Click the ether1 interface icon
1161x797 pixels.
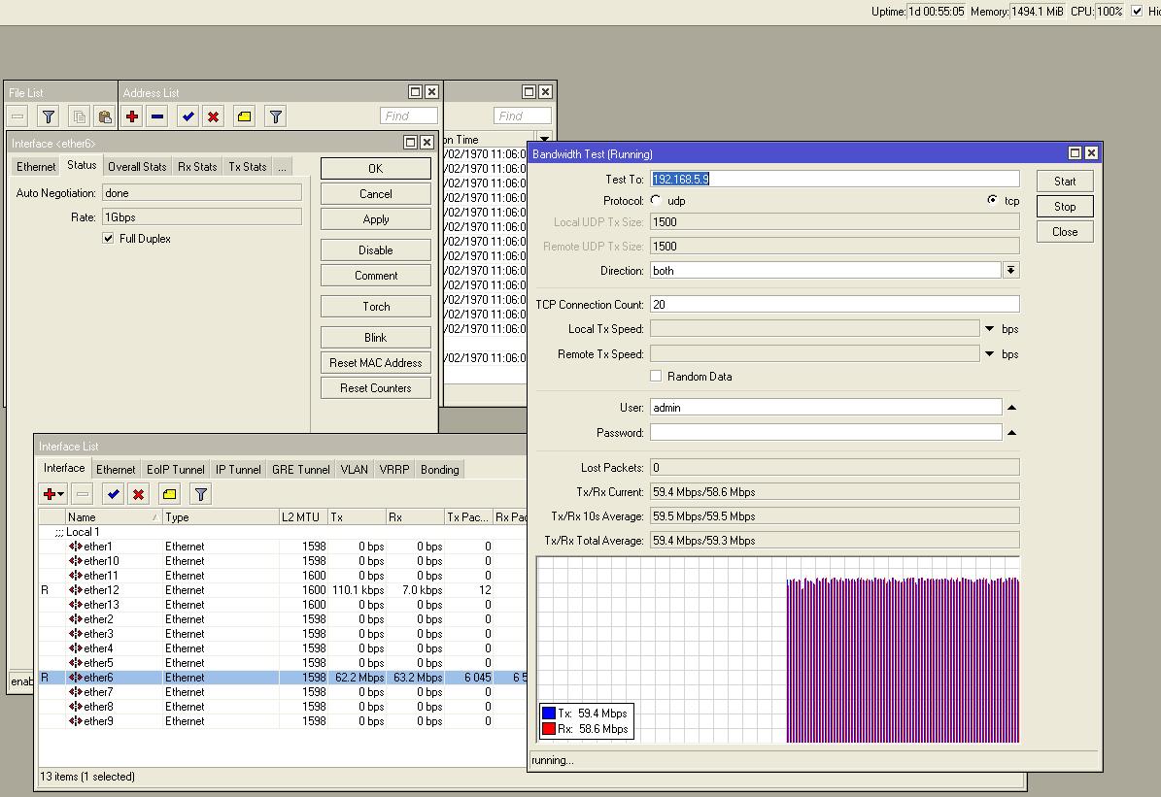point(76,547)
